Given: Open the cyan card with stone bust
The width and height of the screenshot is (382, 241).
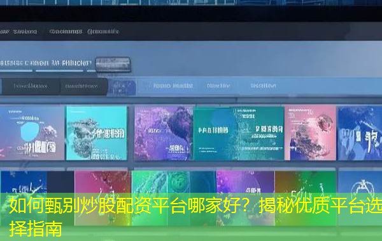Looking at the screenshot, I should click(97, 133).
